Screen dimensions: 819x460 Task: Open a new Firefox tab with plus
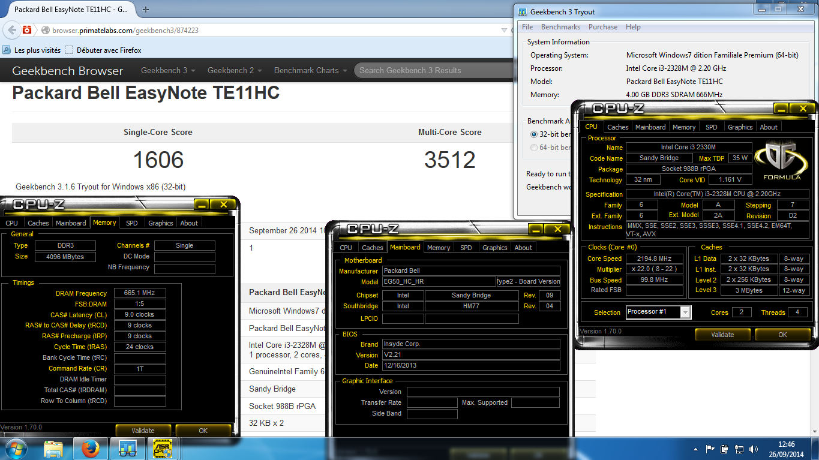(146, 10)
